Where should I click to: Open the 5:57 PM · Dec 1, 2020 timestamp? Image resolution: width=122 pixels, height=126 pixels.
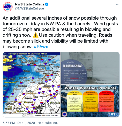tap(19, 123)
